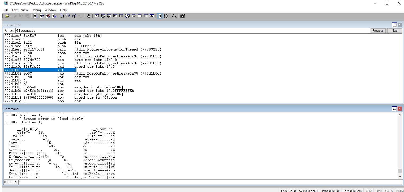The height and width of the screenshot is (192, 404).
Task: Open the Window menu
Action: (50, 10)
